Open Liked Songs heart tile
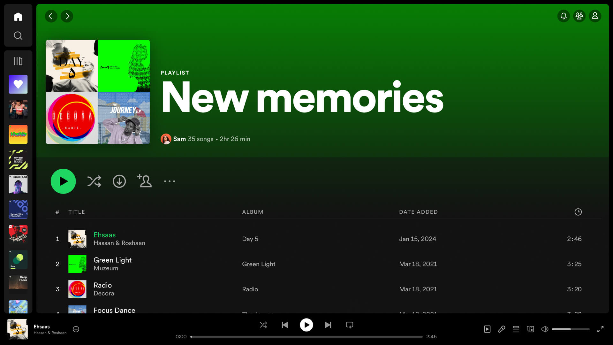613x345 pixels. (18, 84)
